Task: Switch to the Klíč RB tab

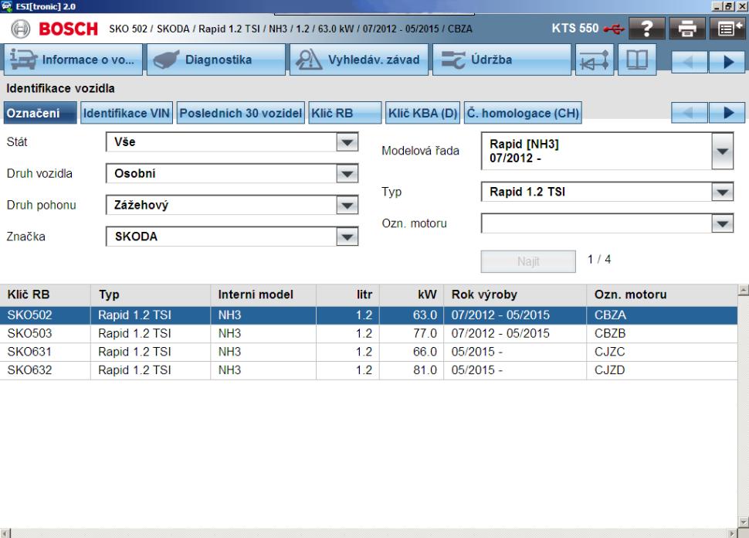Action: pos(345,114)
